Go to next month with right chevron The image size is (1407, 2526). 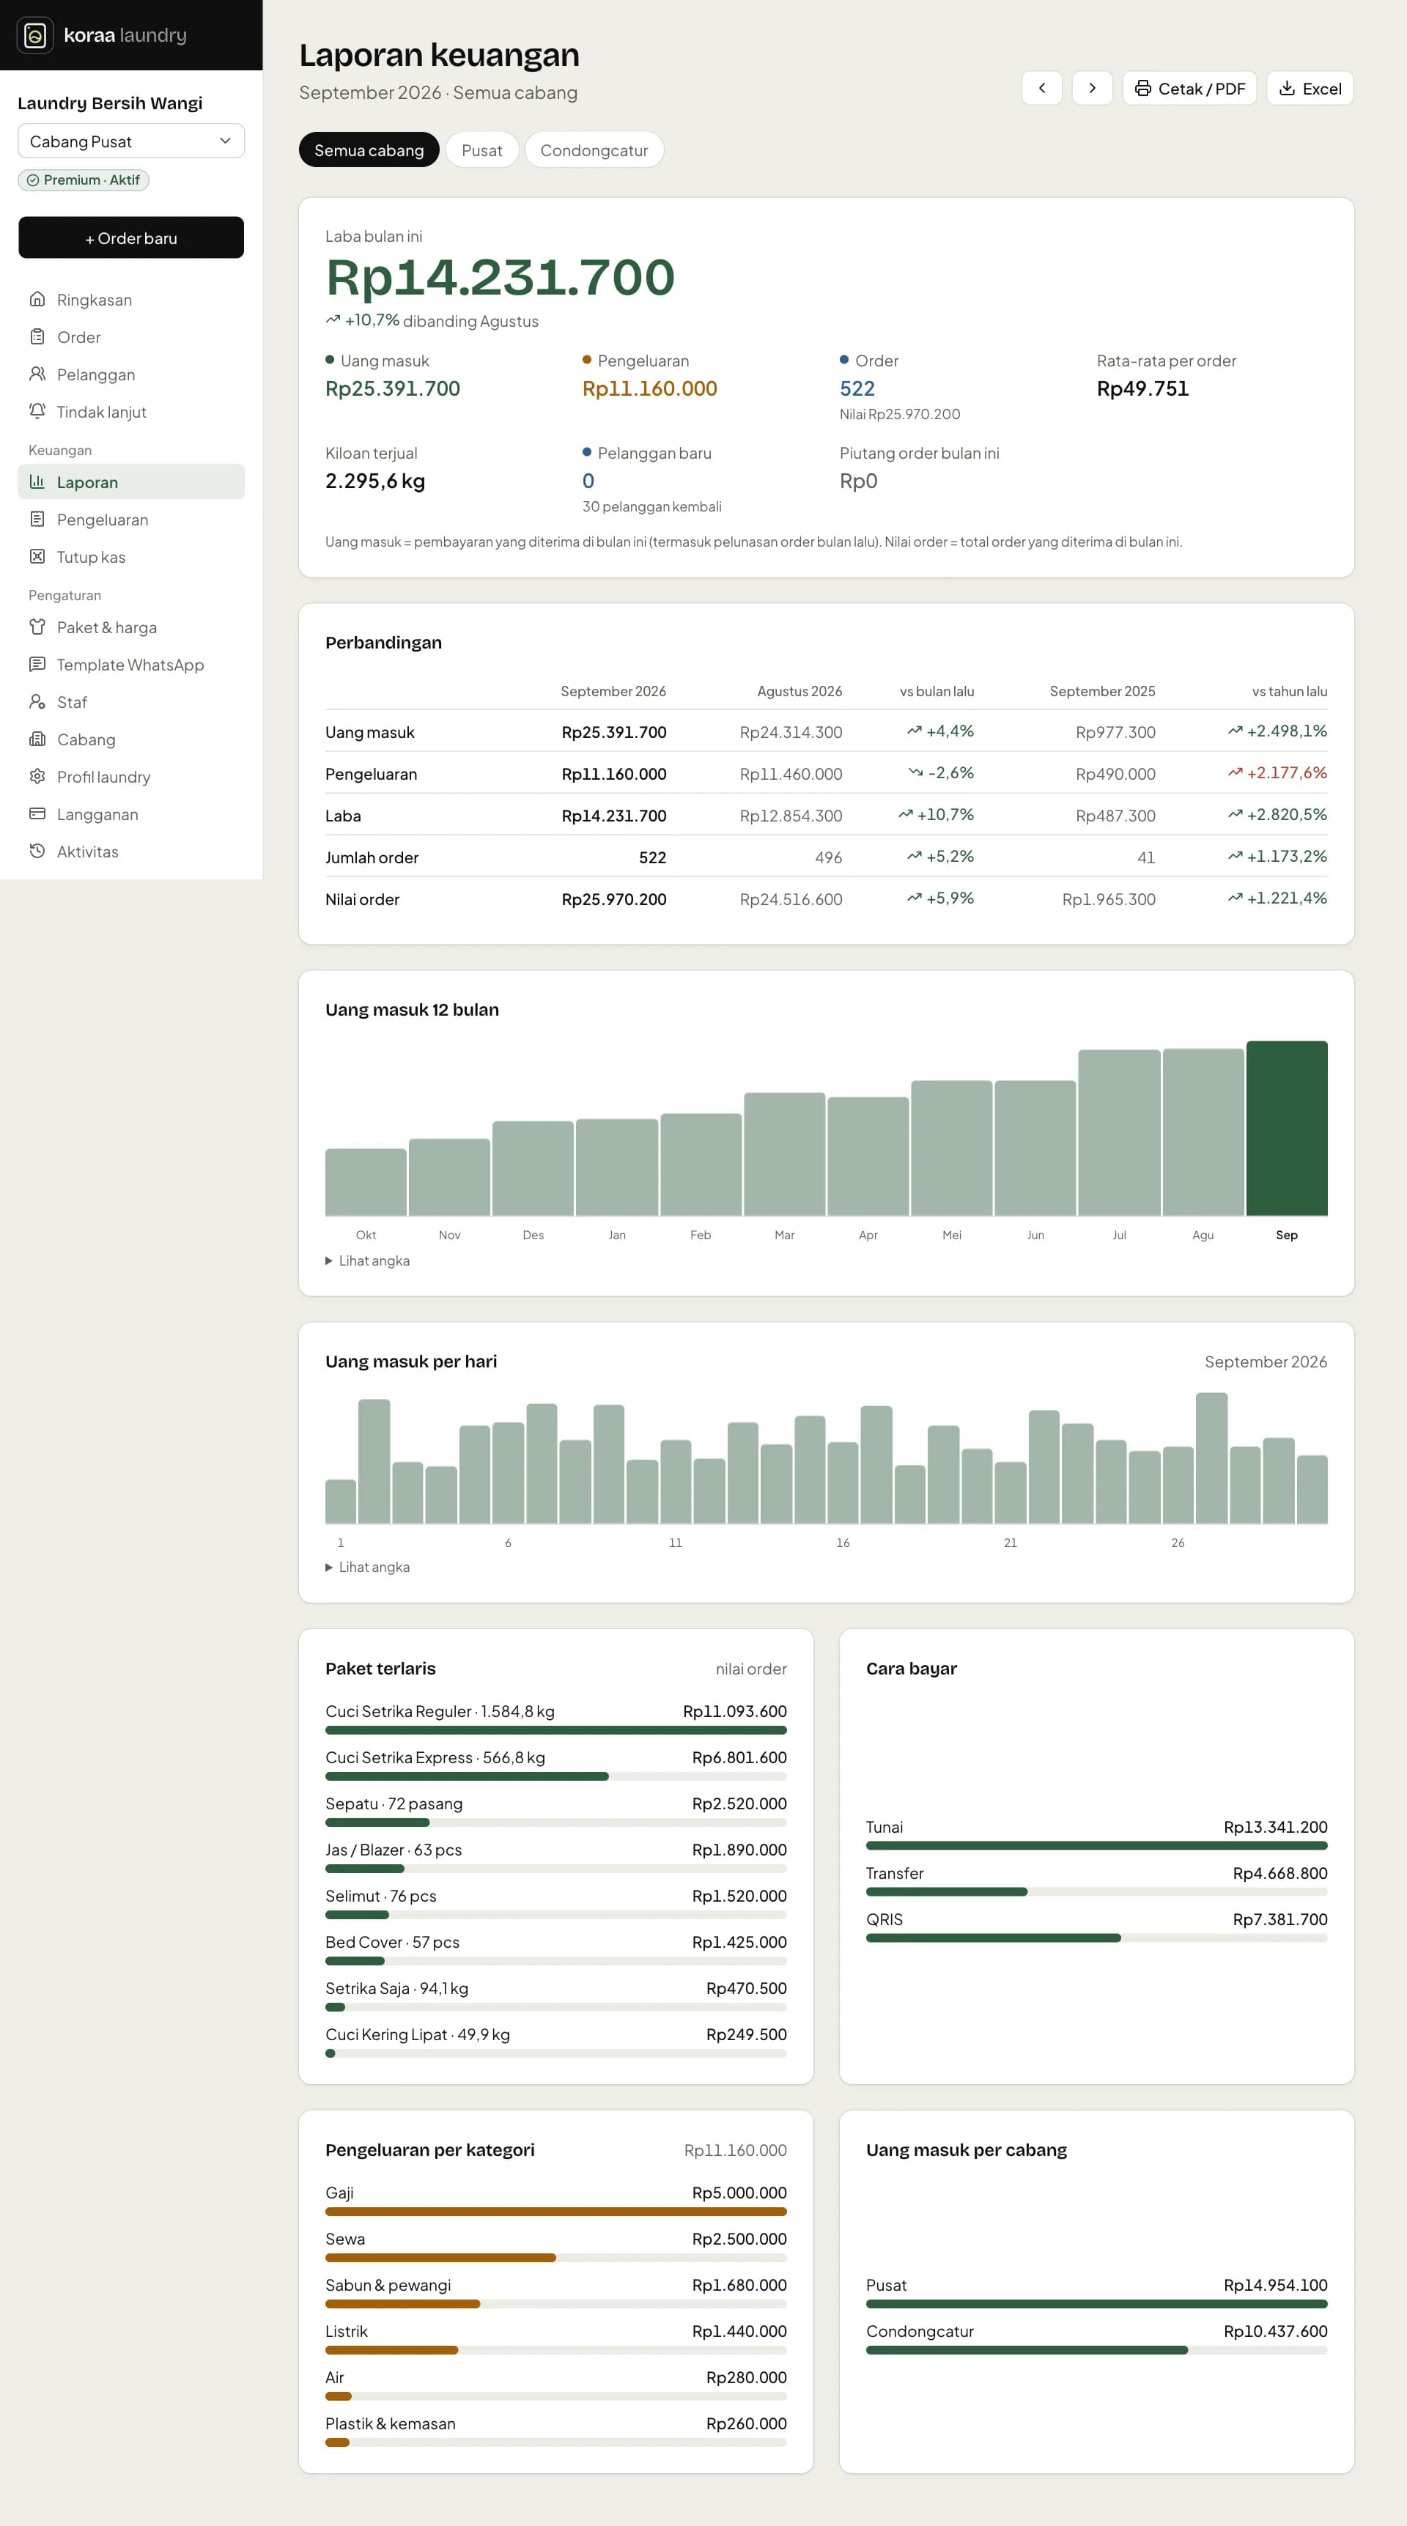click(x=1091, y=88)
